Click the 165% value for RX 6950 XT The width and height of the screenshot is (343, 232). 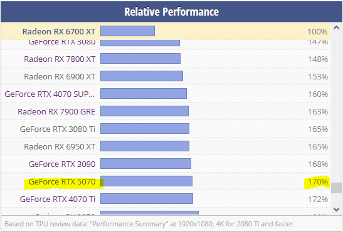click(318, 147)
